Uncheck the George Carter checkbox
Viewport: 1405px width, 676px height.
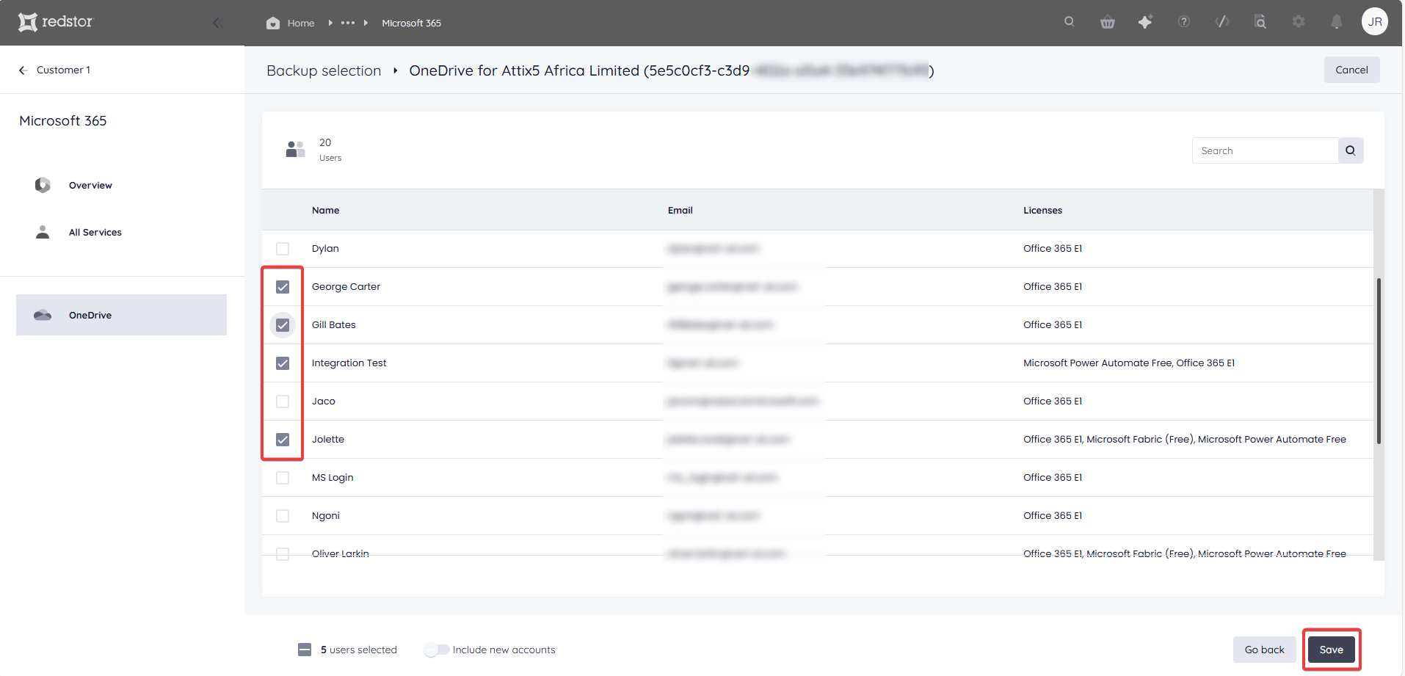(x=283, y=287)
